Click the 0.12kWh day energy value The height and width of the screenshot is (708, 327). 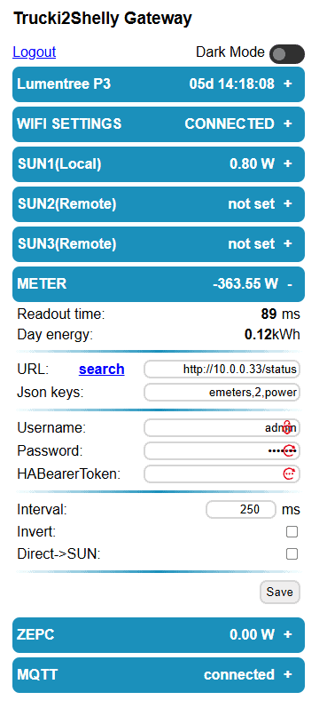click(272, 335)
